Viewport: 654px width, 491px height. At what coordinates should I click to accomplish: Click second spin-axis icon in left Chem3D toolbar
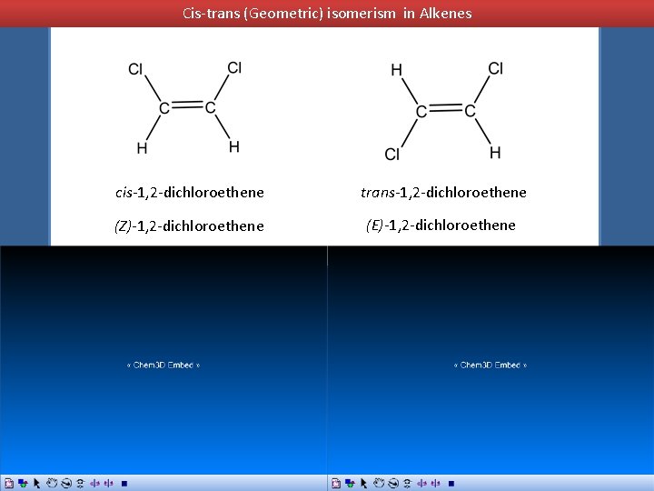click(x=109, y=483)
